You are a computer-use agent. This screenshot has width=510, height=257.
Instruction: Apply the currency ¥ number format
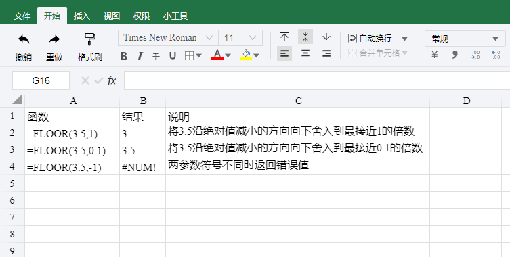tap(435, 55)
